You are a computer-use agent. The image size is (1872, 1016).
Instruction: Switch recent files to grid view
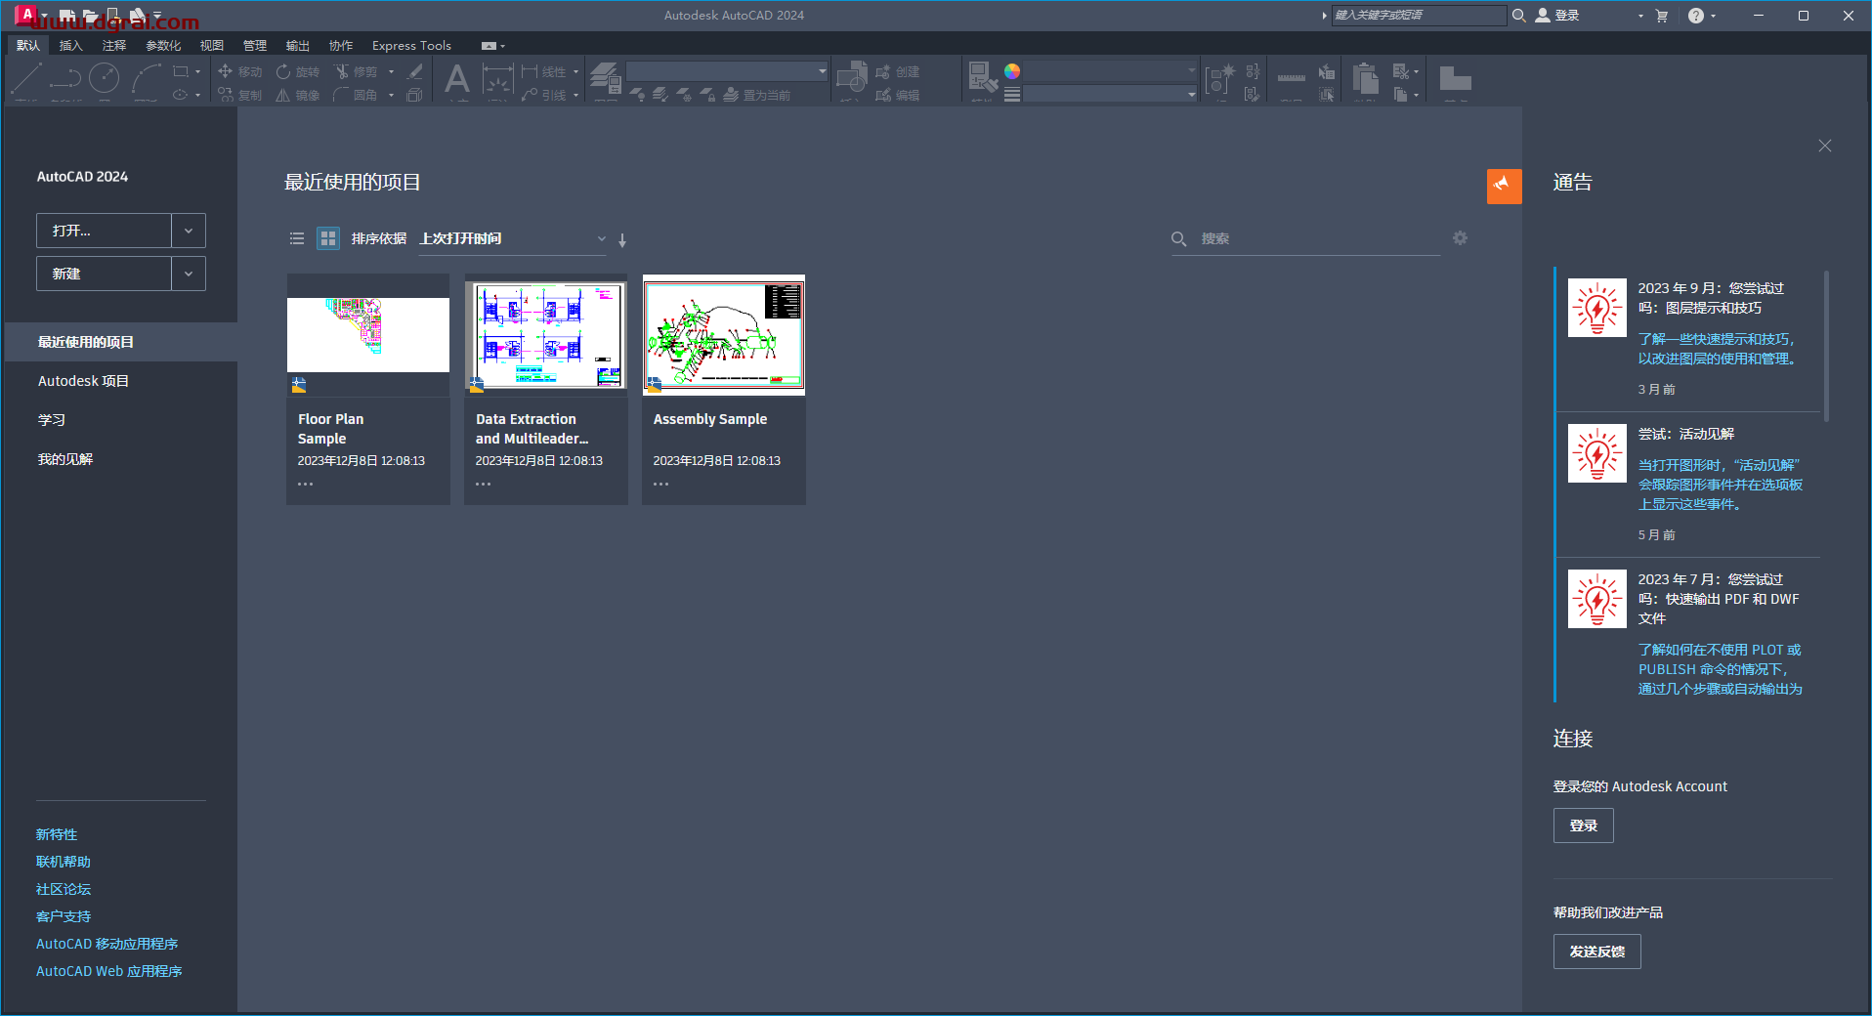pyautogui.click(x=328, y=238)
